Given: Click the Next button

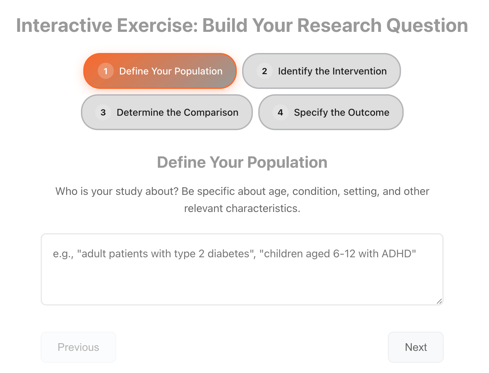Looking at the screenshot, I should (416, 347).
